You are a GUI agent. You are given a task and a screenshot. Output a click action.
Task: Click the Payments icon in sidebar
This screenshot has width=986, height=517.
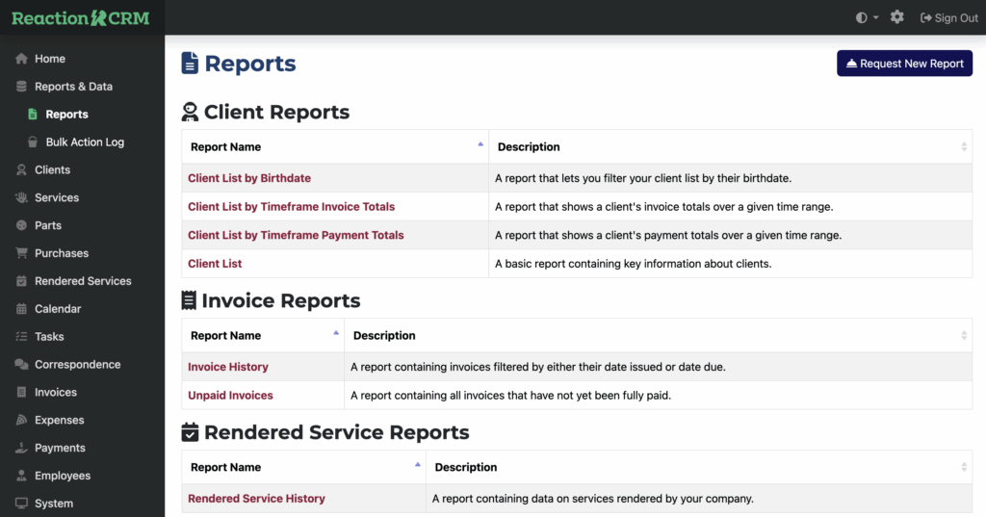coord(21,449)
